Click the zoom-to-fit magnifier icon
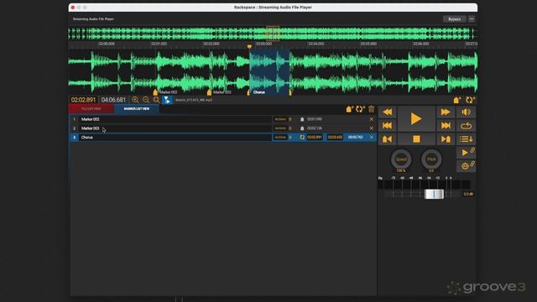This screenshot has height=302, width=537. click(x=157, y=100)
